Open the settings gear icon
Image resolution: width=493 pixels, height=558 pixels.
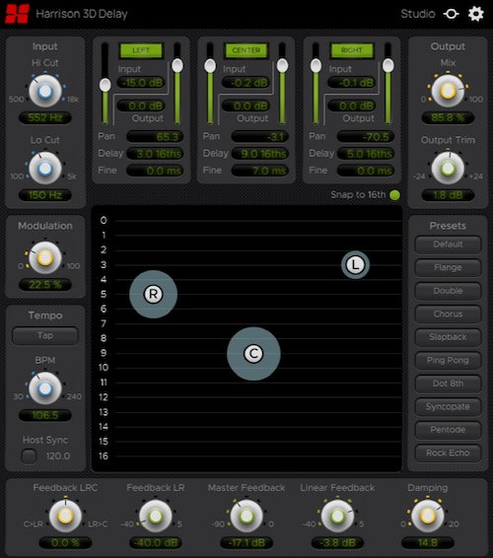coord(475,14)
